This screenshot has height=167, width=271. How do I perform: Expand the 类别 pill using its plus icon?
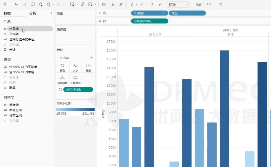pos(135,13)
